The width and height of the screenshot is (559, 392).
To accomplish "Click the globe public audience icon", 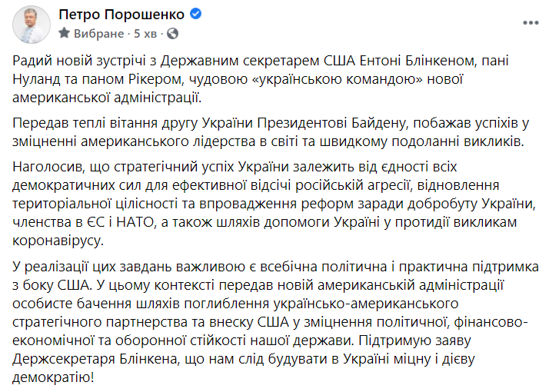I will [x=172, y=34].
